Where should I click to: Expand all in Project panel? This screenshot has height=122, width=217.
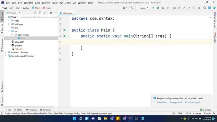[40, 13]
